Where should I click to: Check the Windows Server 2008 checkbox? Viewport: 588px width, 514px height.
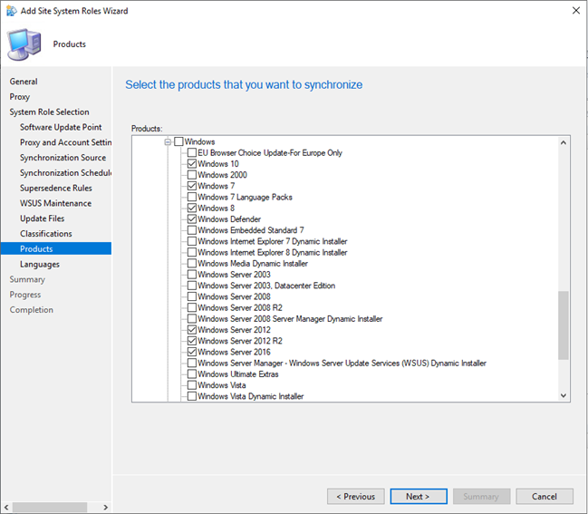(192, 296)
